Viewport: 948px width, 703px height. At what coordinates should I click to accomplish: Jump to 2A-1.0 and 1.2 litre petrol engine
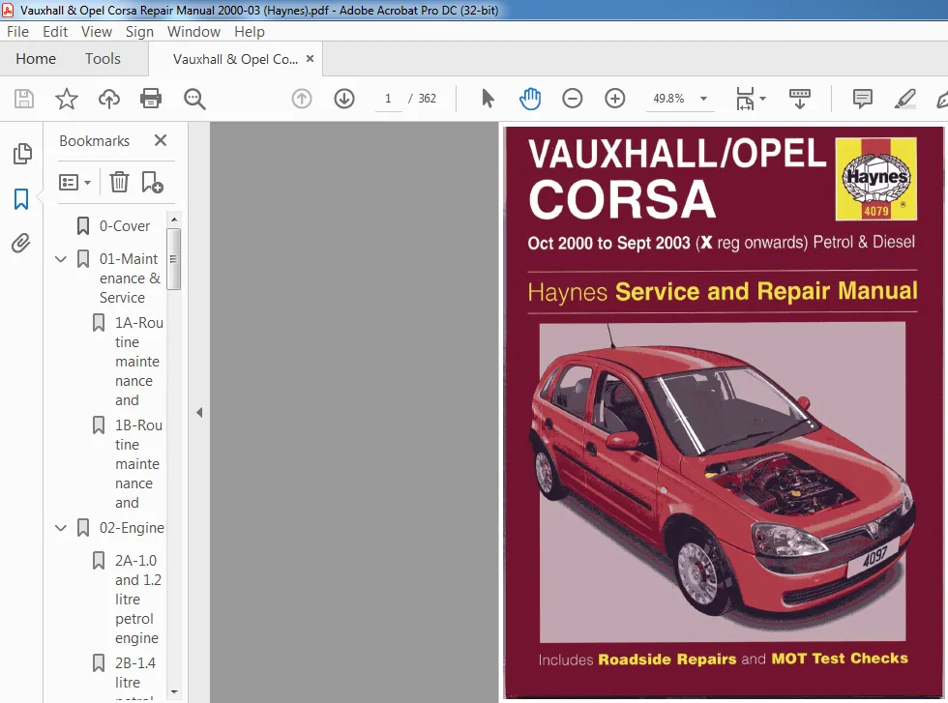[137, 599]
